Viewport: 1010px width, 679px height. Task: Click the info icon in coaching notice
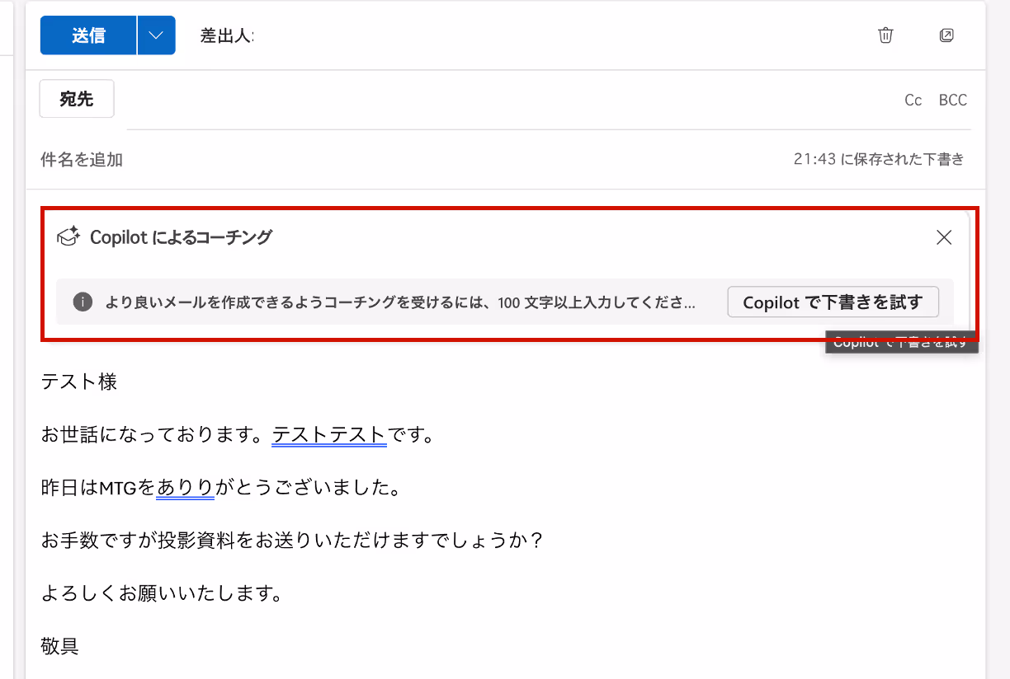coord(83,302)
